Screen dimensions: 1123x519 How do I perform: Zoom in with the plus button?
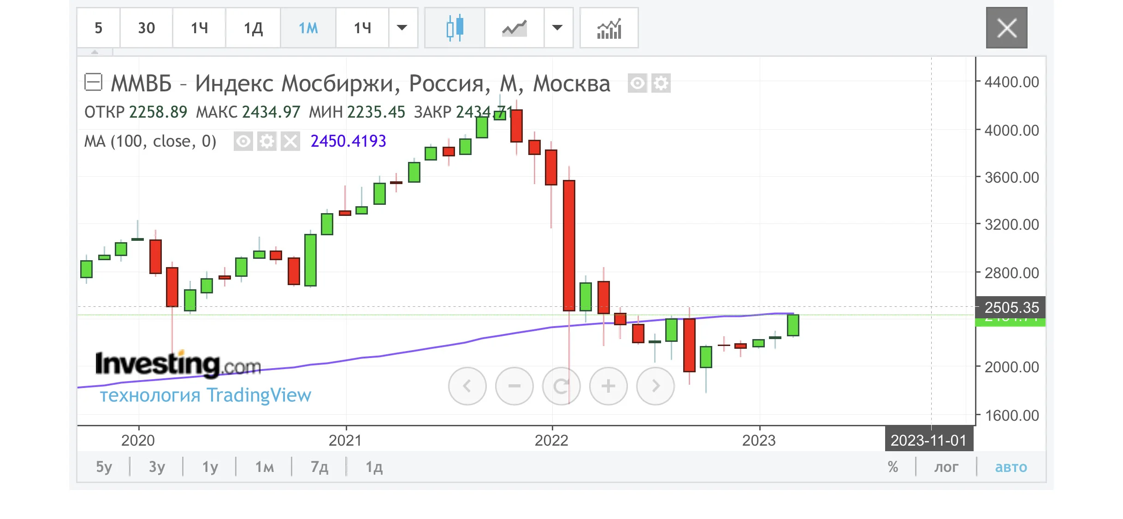[608, 386]
